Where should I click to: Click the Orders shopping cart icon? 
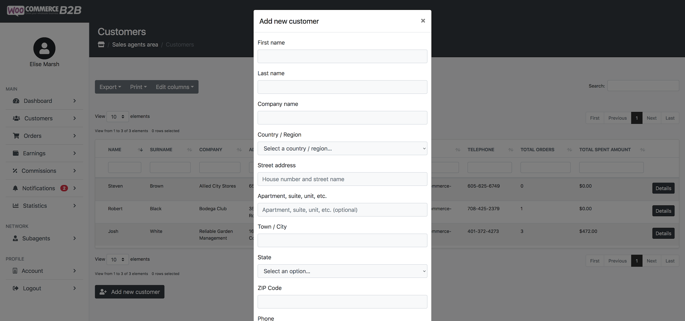coord(16,136)
